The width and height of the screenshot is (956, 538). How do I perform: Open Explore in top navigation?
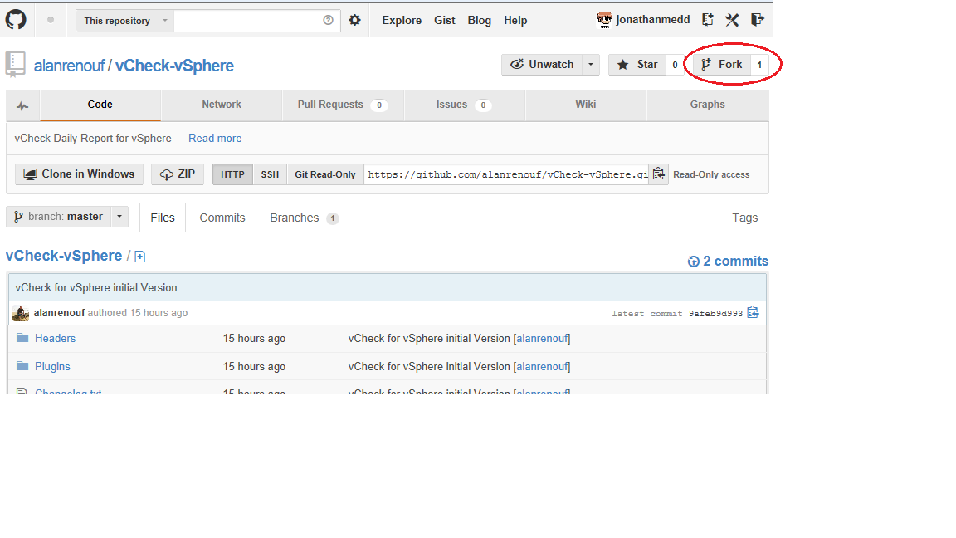click(x=402, y=20)
